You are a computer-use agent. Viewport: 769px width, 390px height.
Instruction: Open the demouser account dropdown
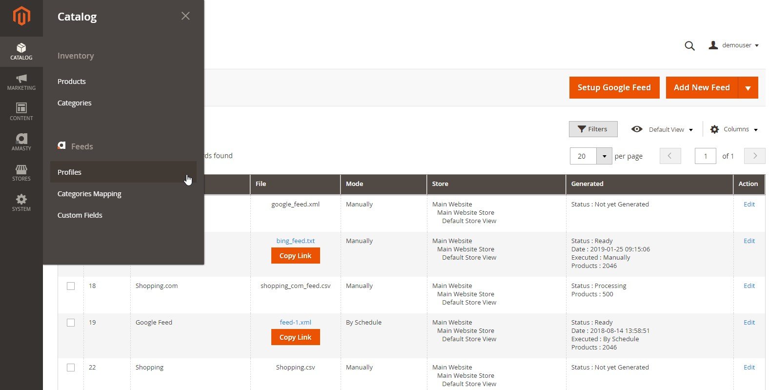[x=734, y=45]
